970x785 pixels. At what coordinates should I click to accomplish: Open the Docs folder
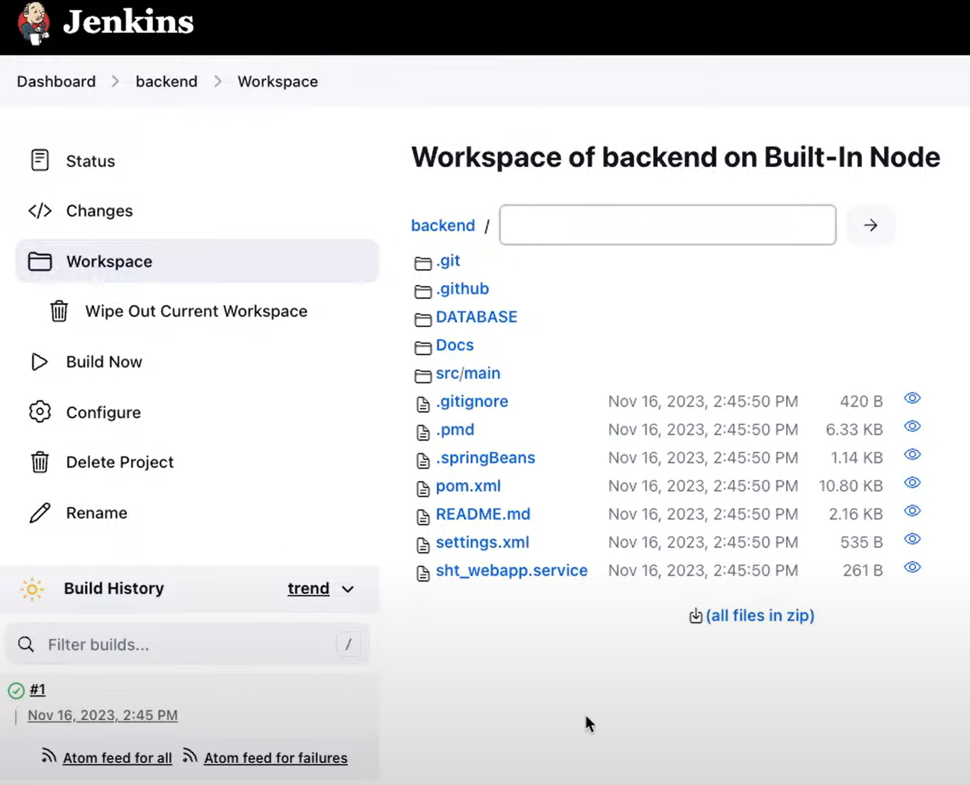click(x=455, y=345)
